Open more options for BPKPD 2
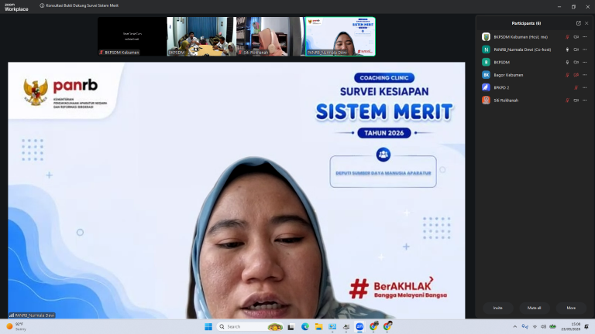595x334 pixels. pos(585,87)
